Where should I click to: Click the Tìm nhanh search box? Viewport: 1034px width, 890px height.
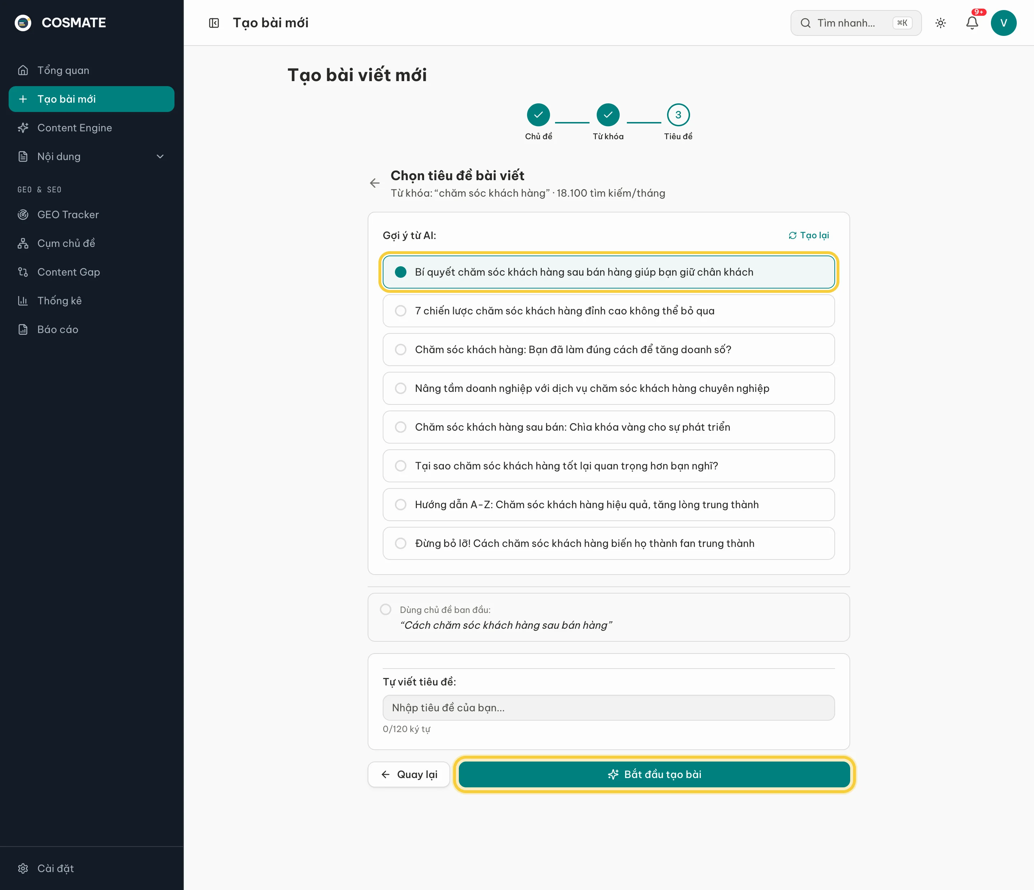856,23
